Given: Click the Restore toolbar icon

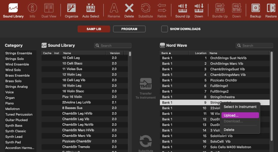Looking at the screenshot, I should [x=271, y=8].
